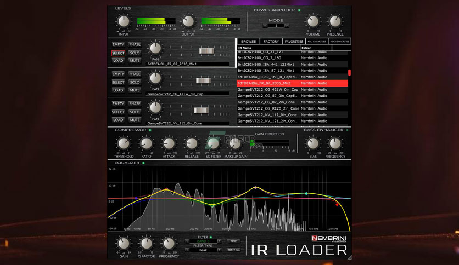459x265 pixels.
Task: Select the cyan EQ band node
Action: [x=306, y=193]
